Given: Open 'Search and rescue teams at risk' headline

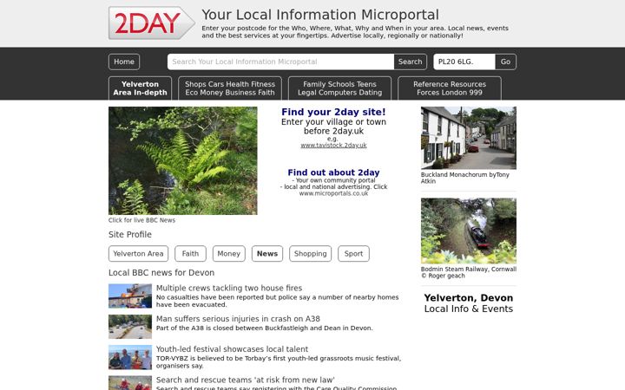Looking at the screenshot, I should 246,380.
